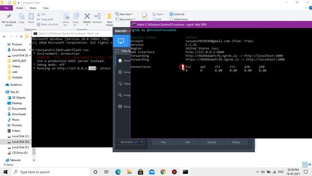Image resolution: width=312 pixels, height=176 pixels.
Task: Click the New folder icon
Action: (109, 16)
